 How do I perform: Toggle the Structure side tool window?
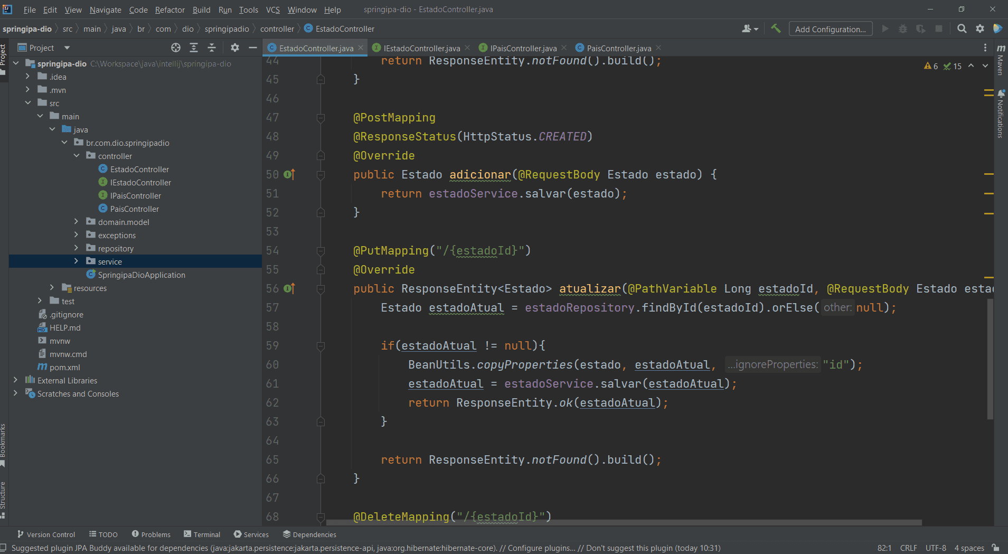[x=3, y=500]
